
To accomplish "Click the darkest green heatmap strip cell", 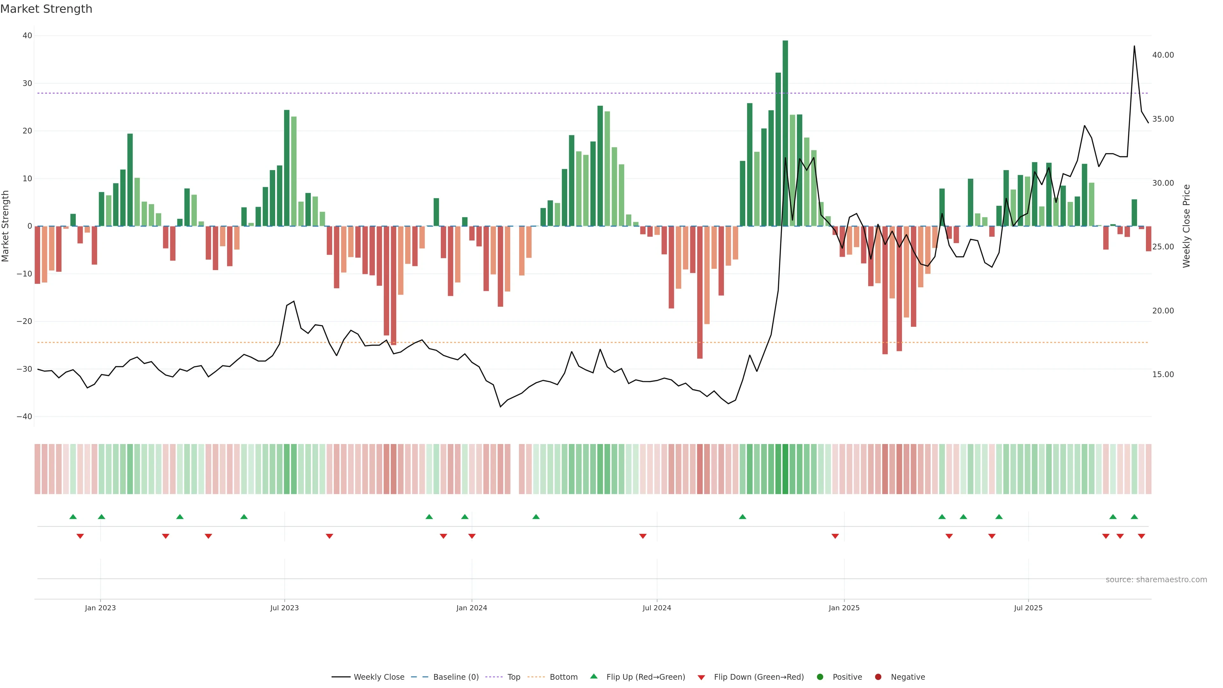I will [x=785, y=469].
